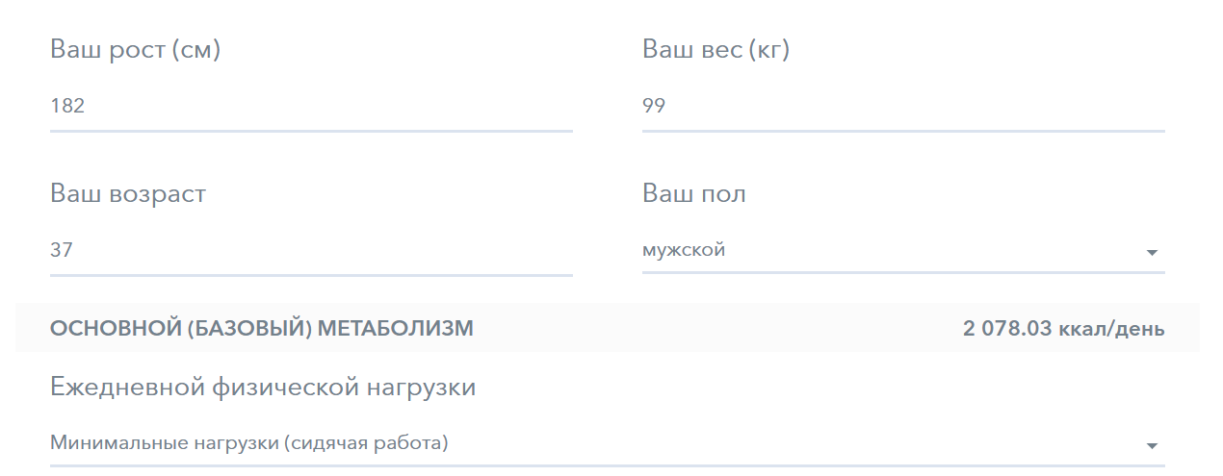Image resolution: width=1223 pixels, height=476 pixels.
Task: Click the 99 value text in weight field
Action: [x=654, y=106]
